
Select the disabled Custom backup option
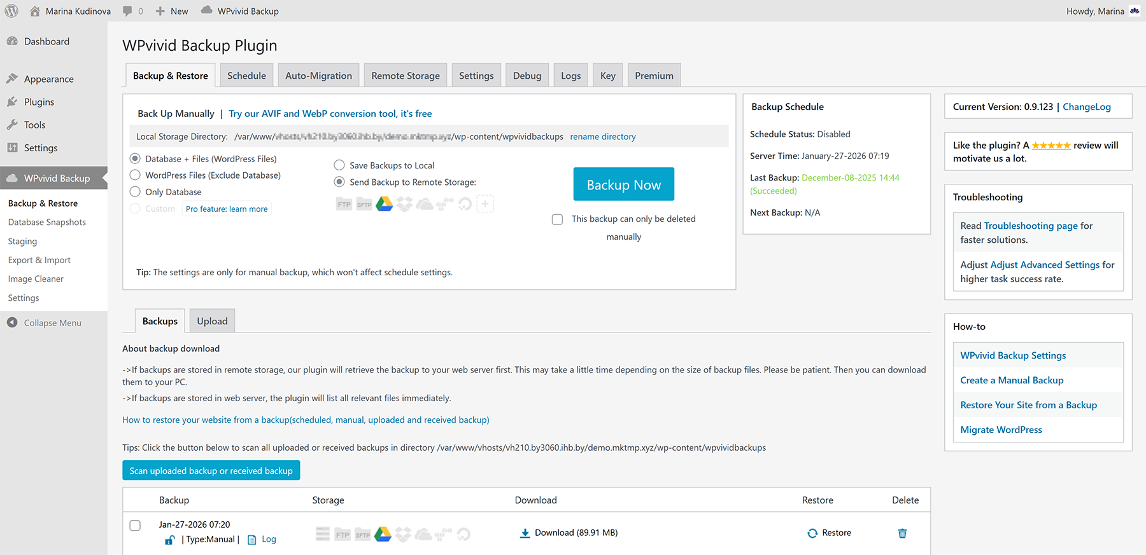(135, 209)
